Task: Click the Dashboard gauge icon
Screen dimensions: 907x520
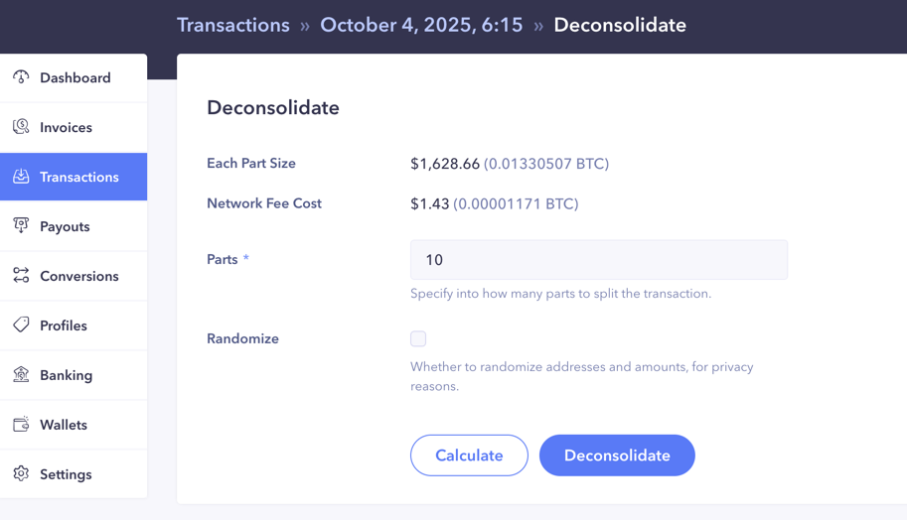Action: (x=21, y=77)
